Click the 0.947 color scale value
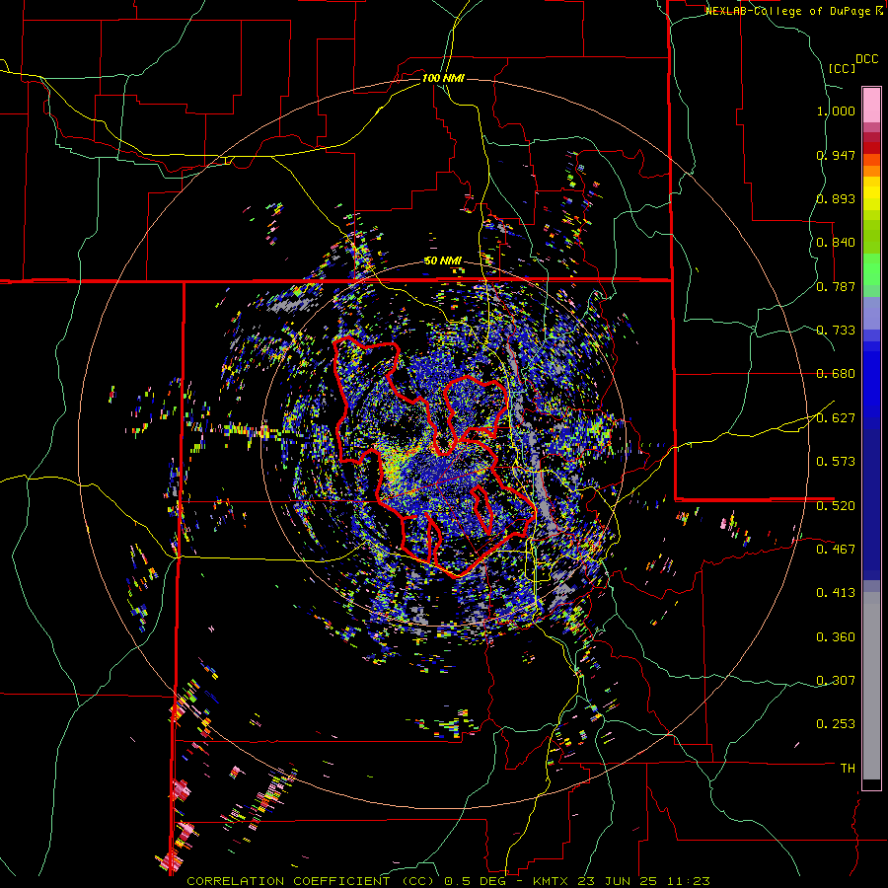Viewport: 888px width, 888px height. 836,155
